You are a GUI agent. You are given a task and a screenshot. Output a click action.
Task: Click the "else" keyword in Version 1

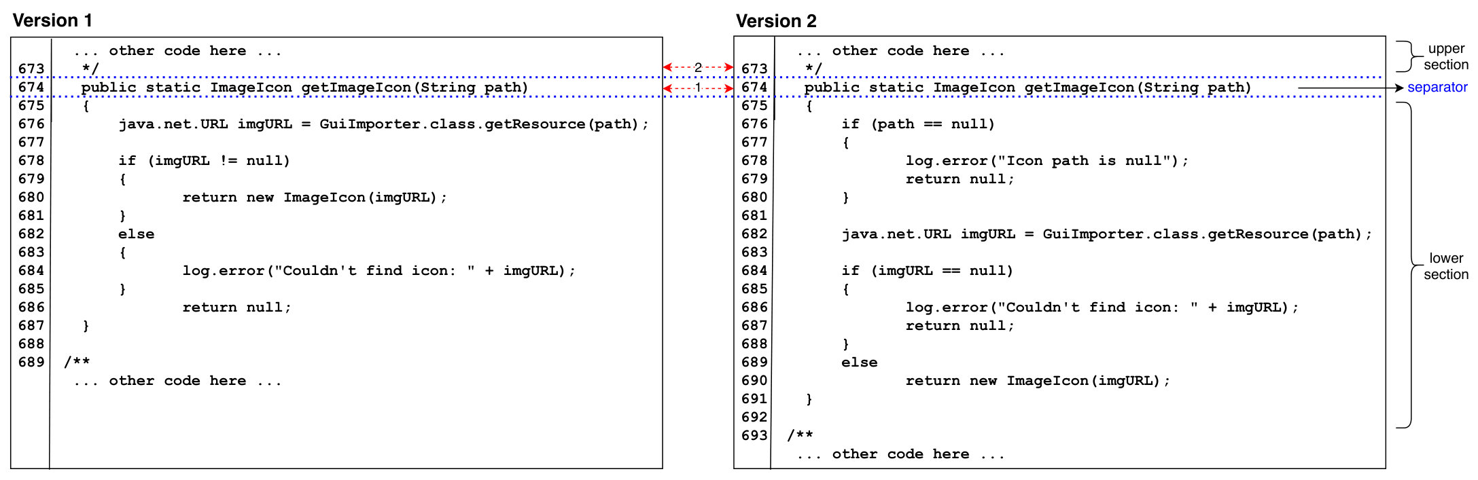click(x=137, y=234)
